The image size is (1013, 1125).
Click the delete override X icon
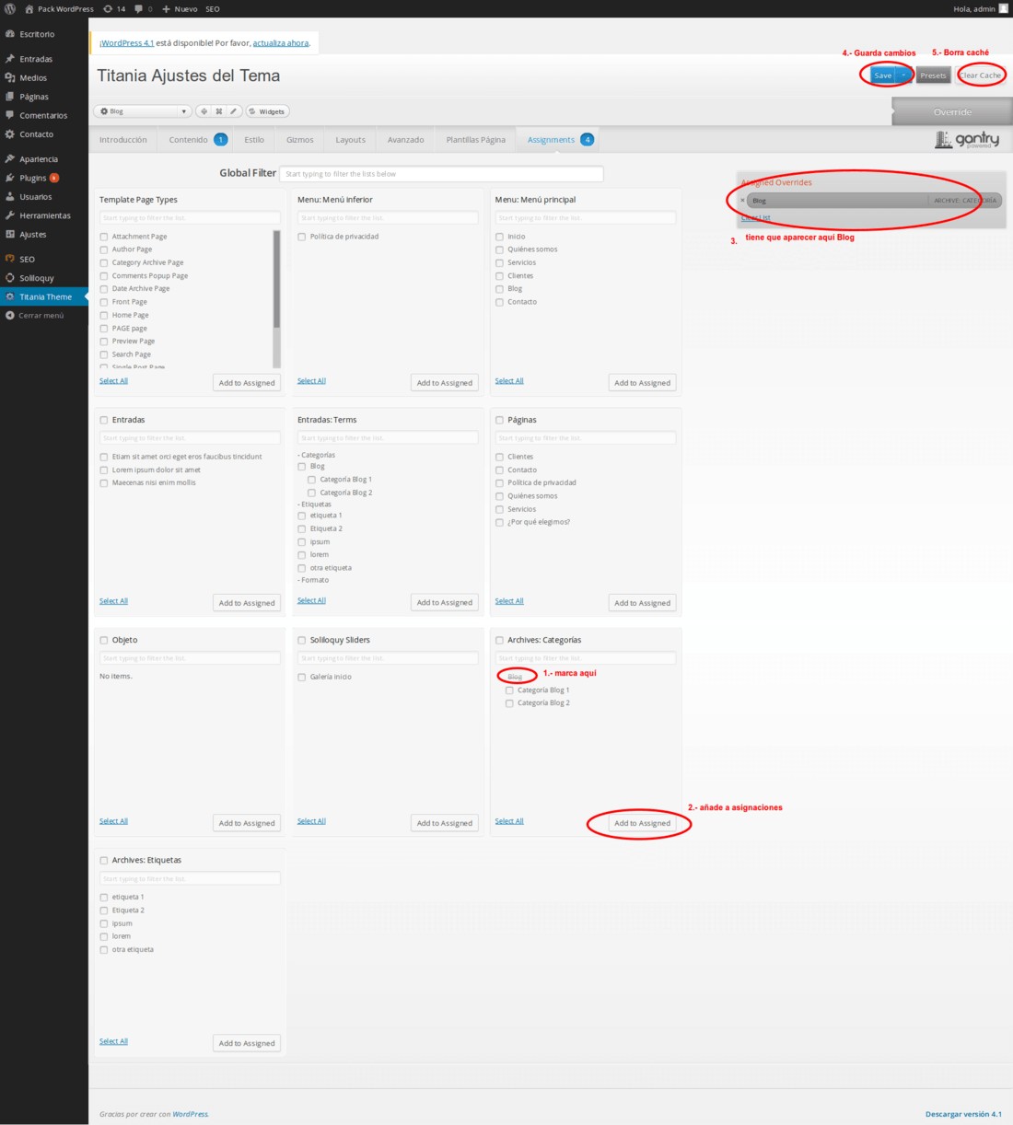click(218, 111)
